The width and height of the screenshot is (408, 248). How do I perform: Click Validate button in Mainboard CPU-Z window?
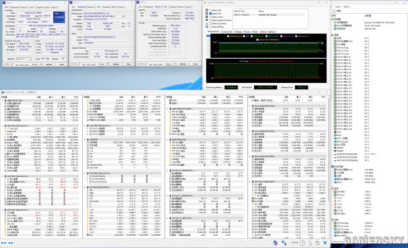pos(116,64)
